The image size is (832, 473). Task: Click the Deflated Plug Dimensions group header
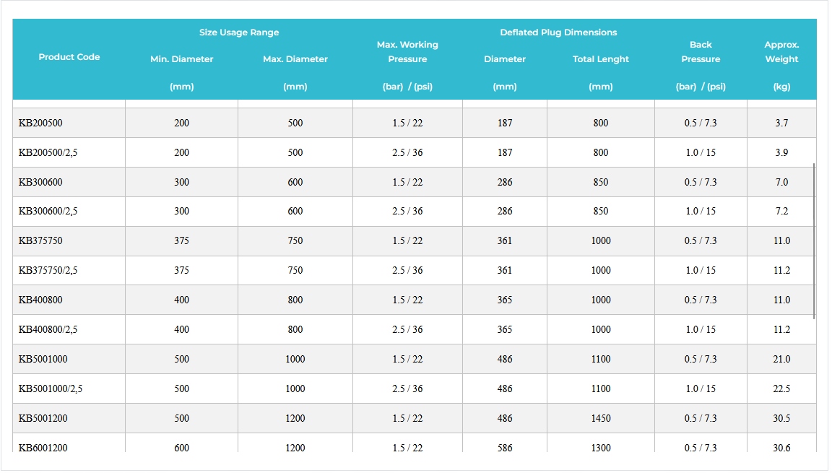point(558,32)
